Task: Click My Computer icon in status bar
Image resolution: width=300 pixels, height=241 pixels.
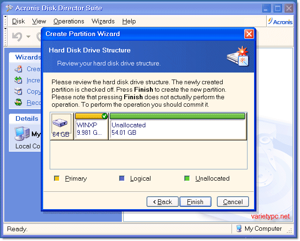Action: [239, 228]
